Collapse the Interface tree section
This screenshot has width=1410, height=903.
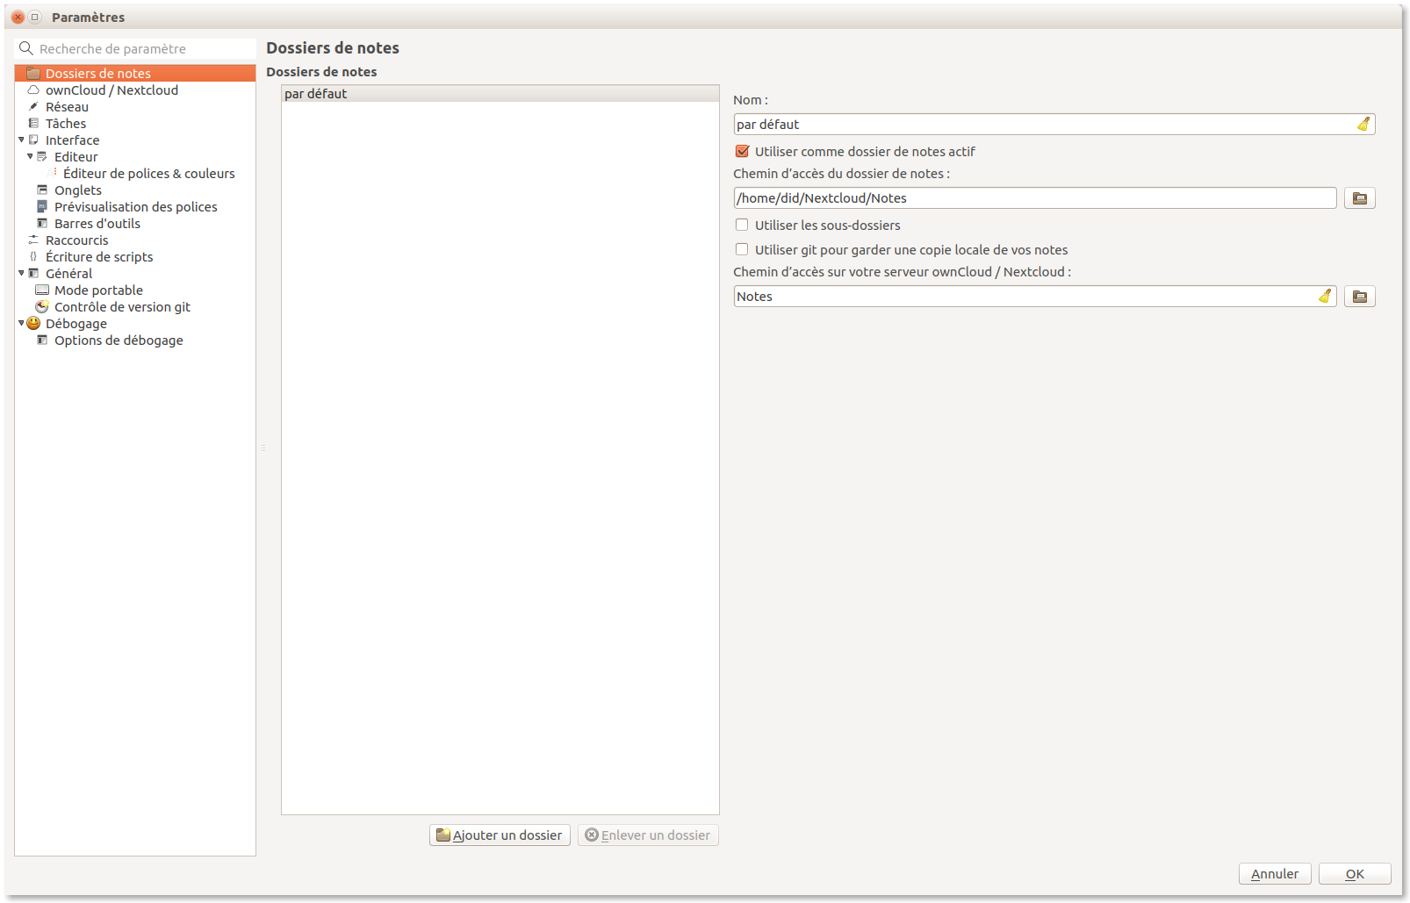click(22, 140)
